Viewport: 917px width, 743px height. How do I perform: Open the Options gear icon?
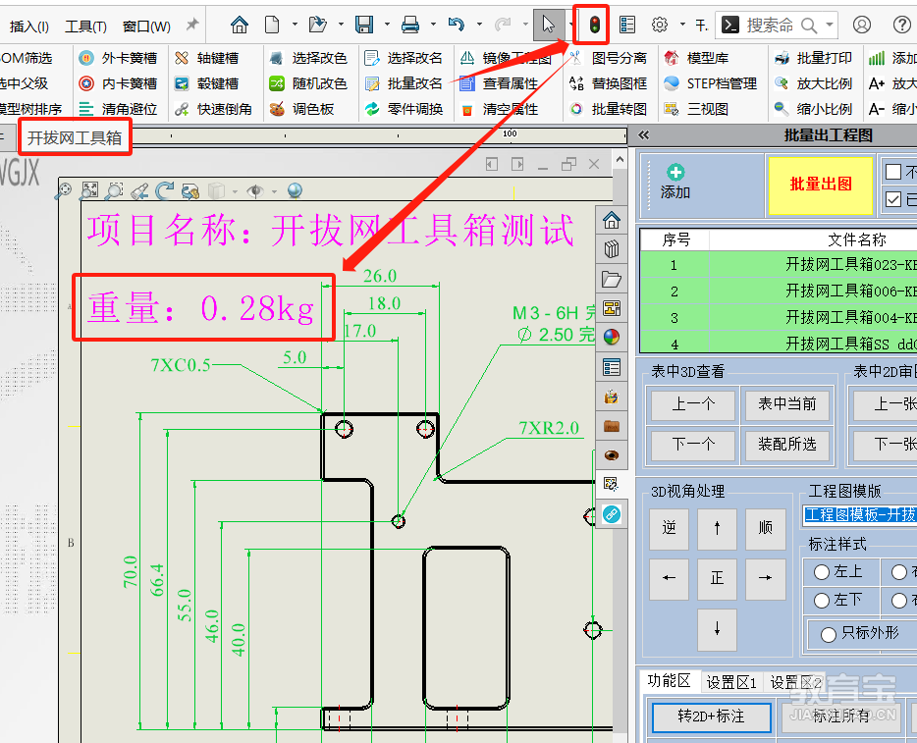click(659, 25)
